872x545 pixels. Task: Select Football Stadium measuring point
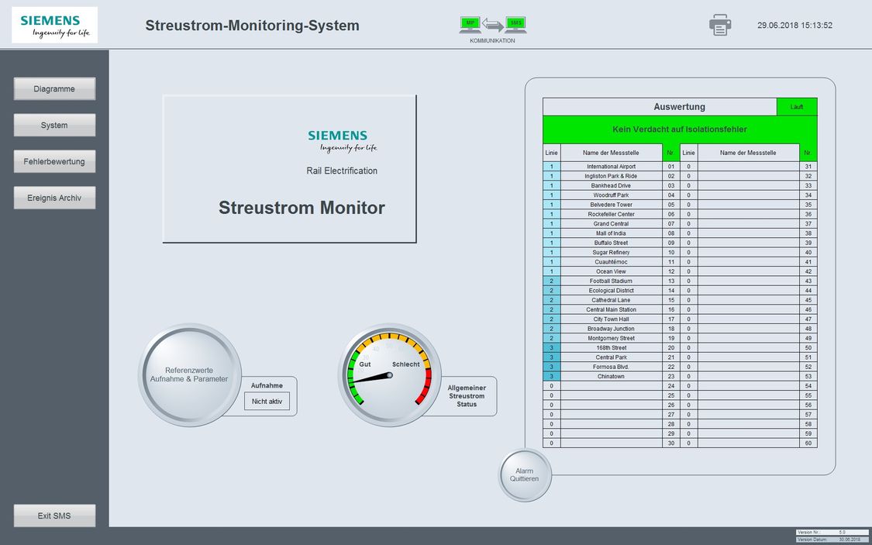pos(612,281)
